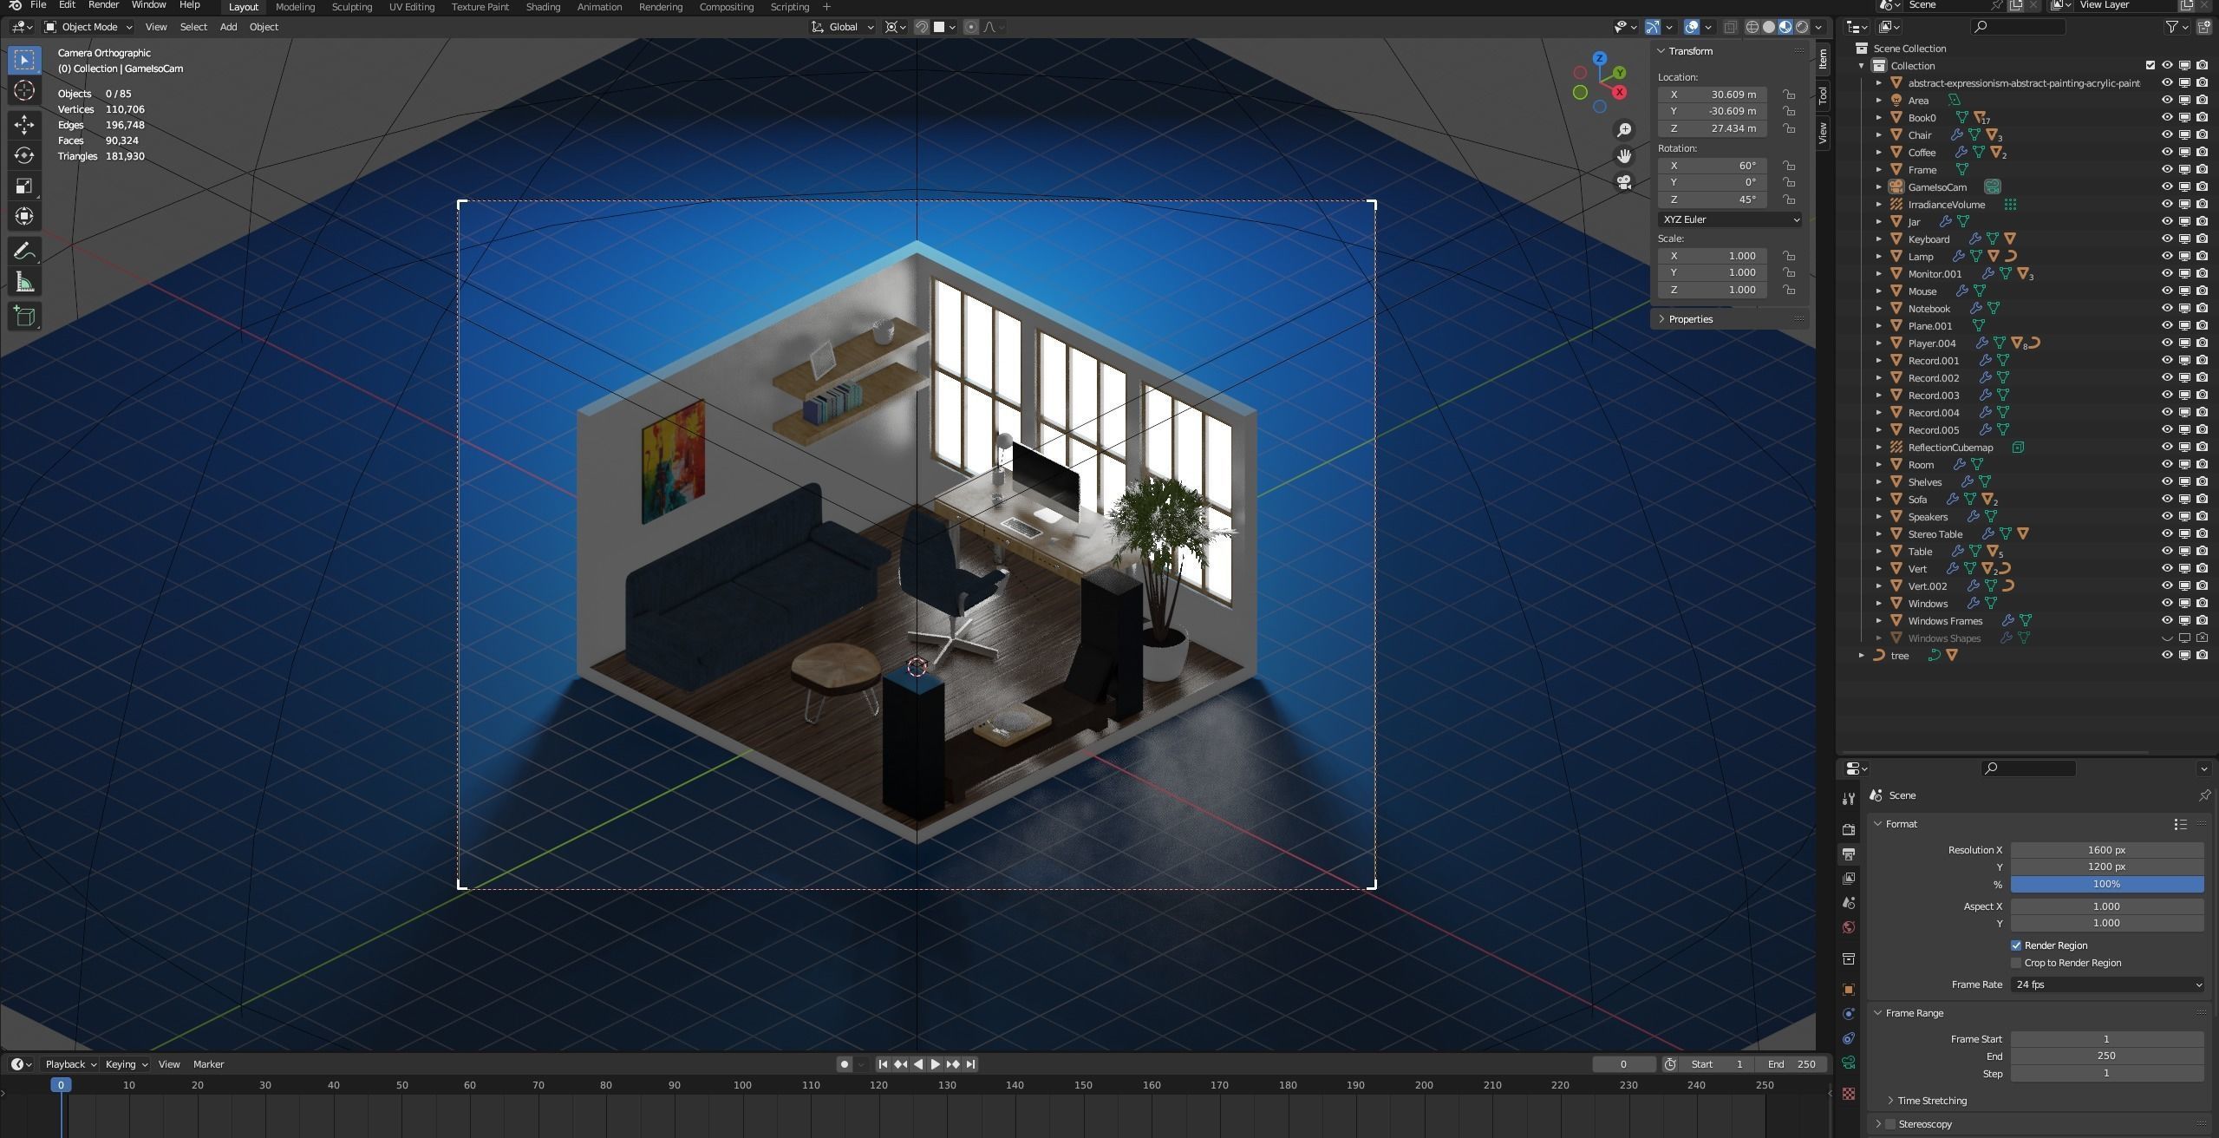
Task: Open the Tool properties tab (wrench icon)
Action: click(1849, 799)
